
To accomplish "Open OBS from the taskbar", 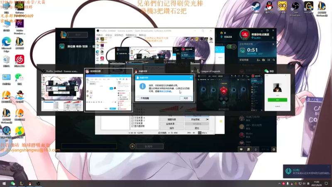I will pos(38,183).
